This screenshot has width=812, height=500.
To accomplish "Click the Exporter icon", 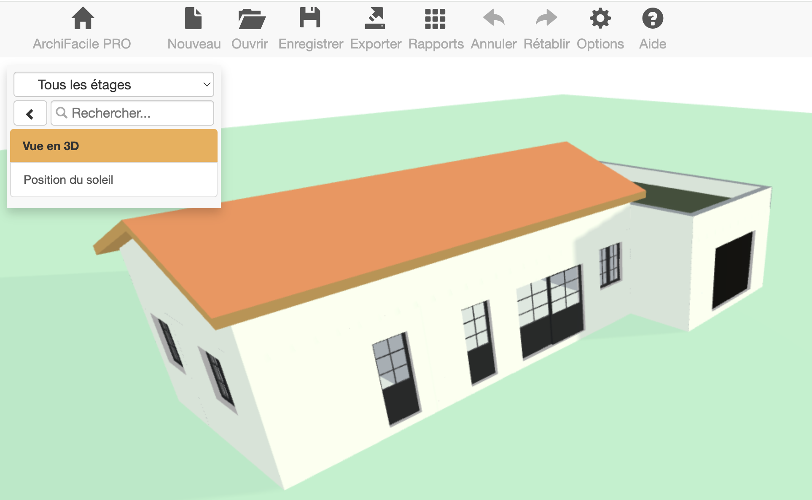I will 375,19.
